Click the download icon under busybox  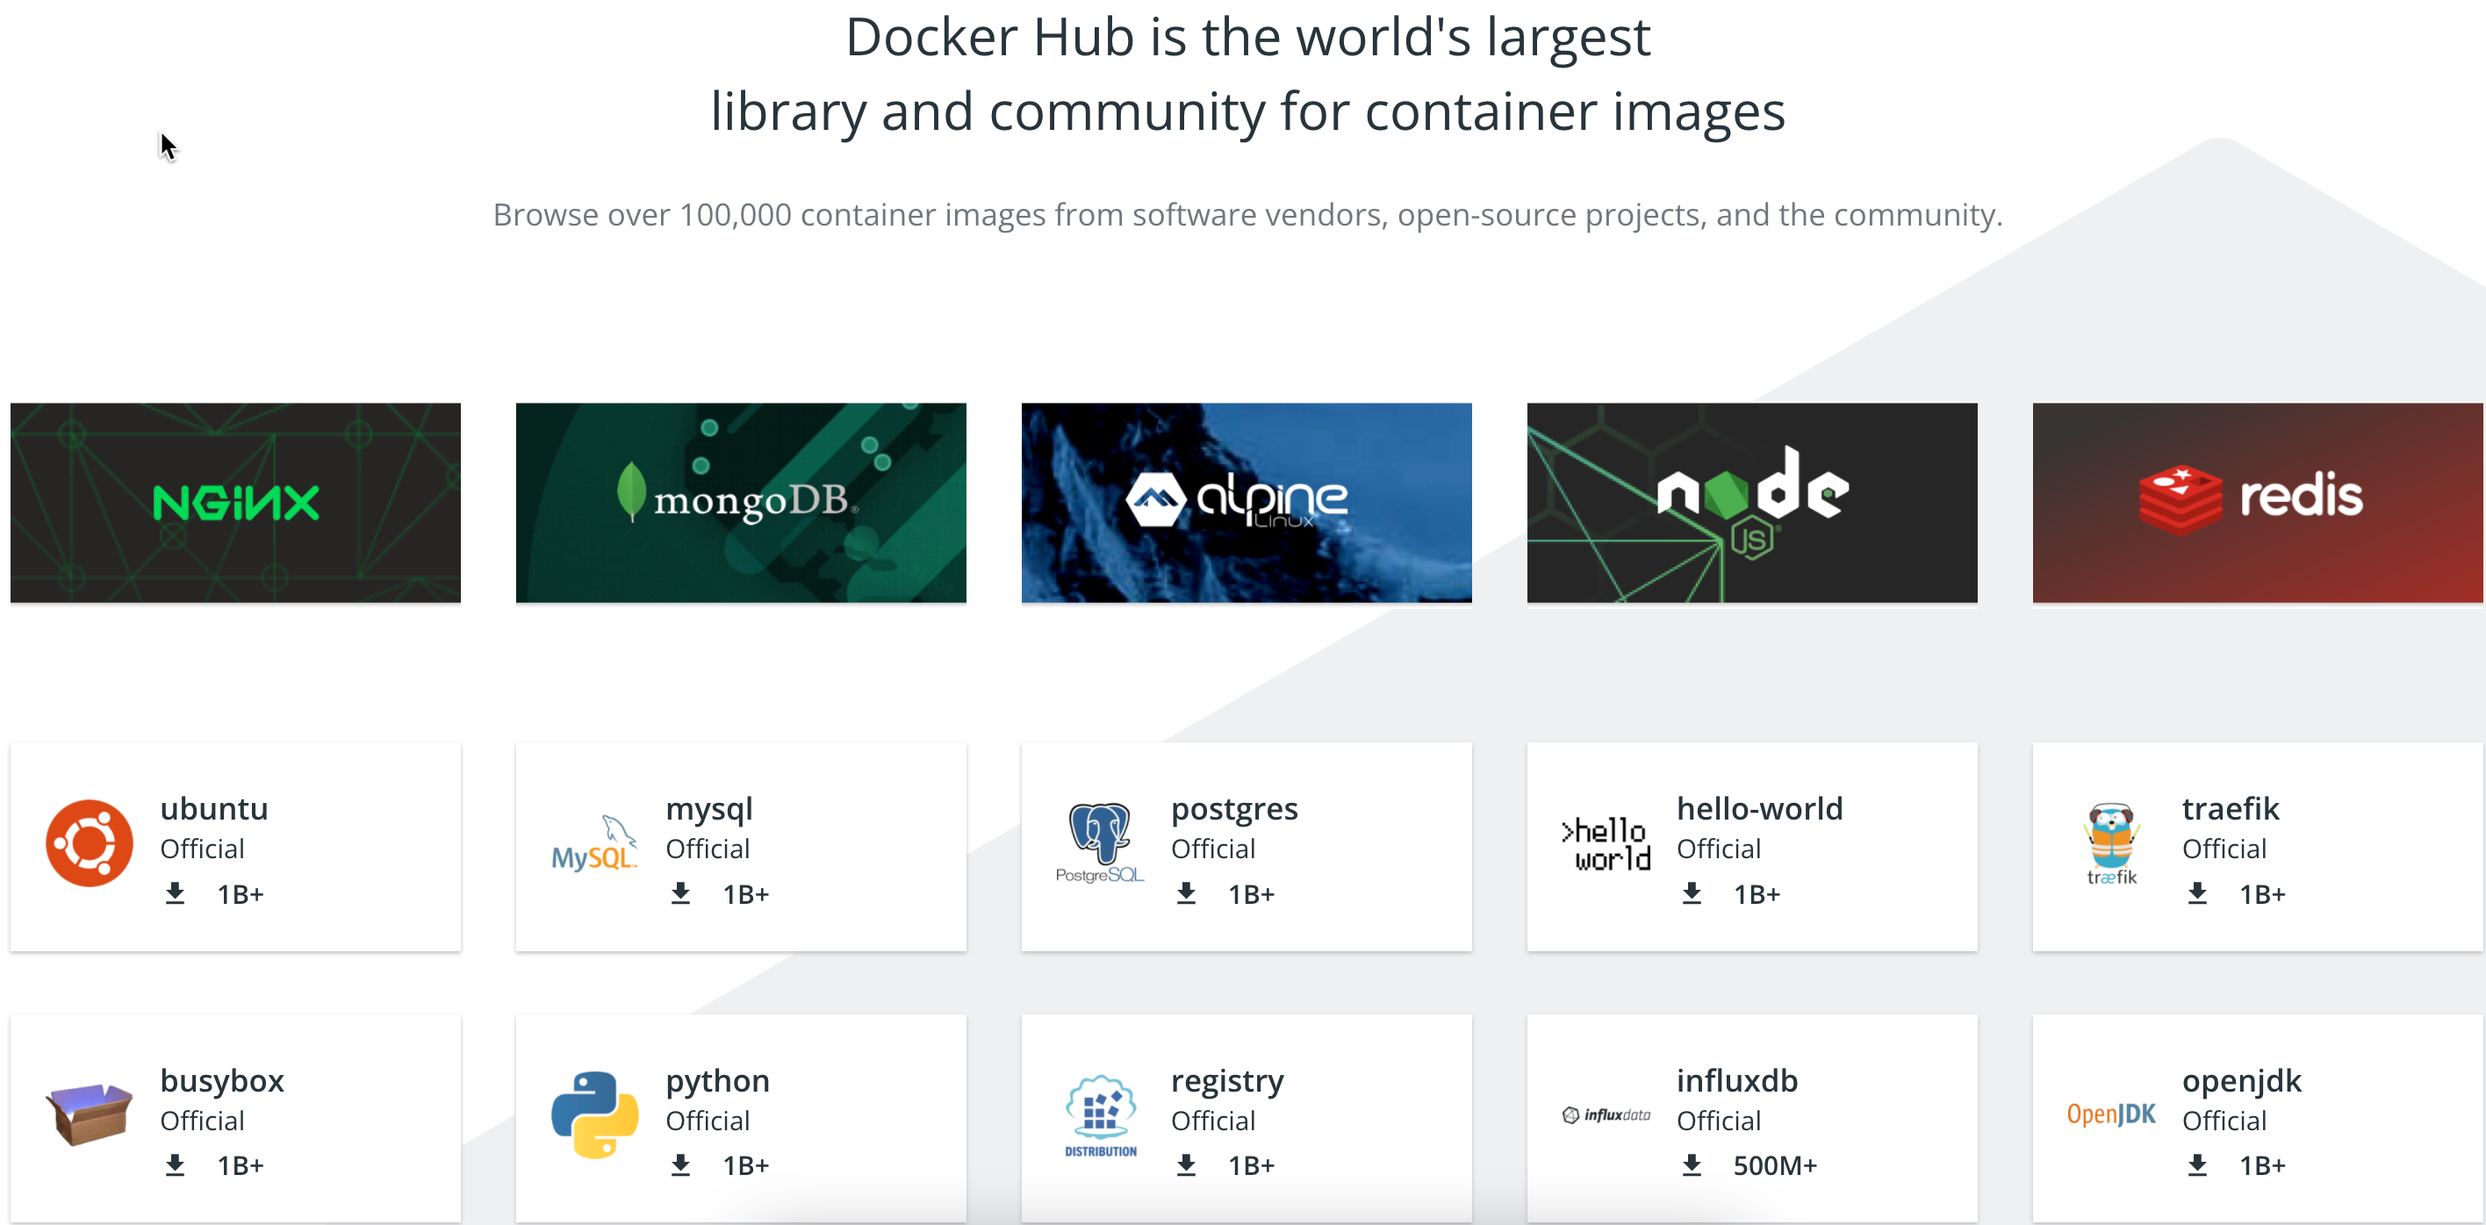click(x=175, y=1165)
